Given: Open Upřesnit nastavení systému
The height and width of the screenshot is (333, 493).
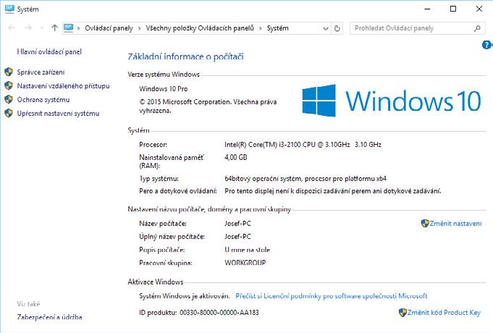Looking at the screenshot, I should [58, 114].
